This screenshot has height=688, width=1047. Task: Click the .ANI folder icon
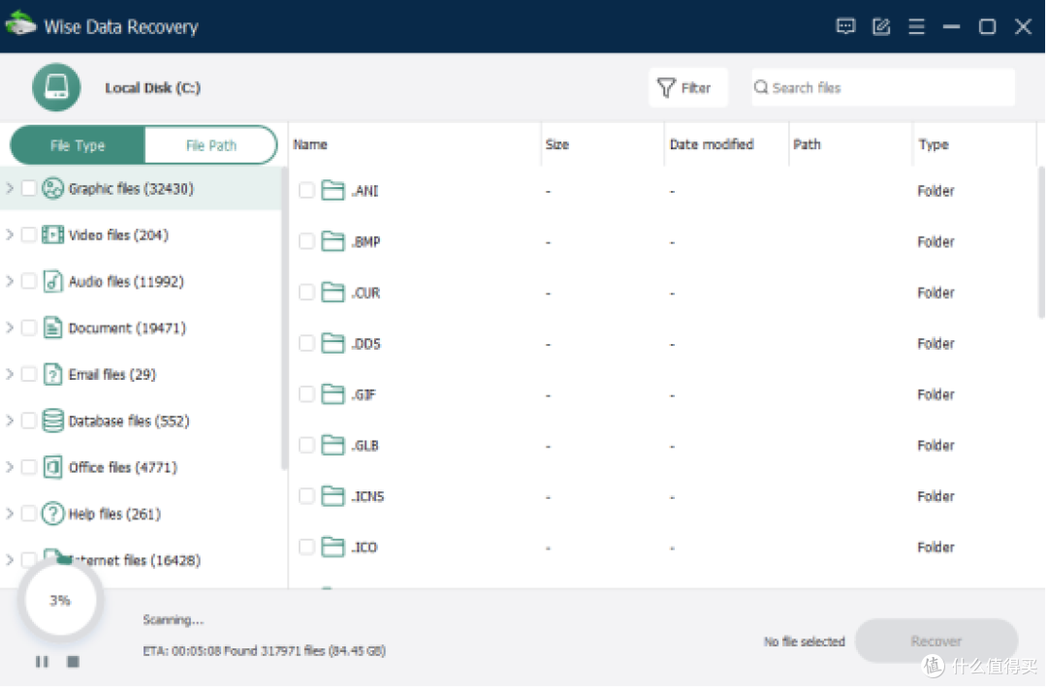(x=333, y=191)
